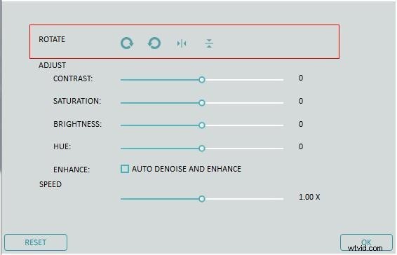This screenshot has height=255, width=397.
Task: Click the AUTO DENOISE AND ENHANCE label
Action: [x=187, y=169]
